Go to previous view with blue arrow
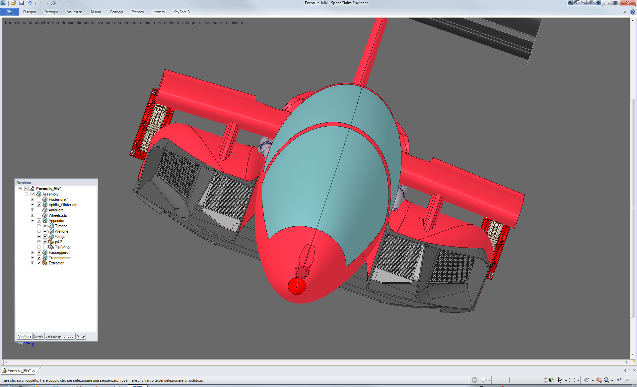 pyautogui.click(x=619, y=380)
